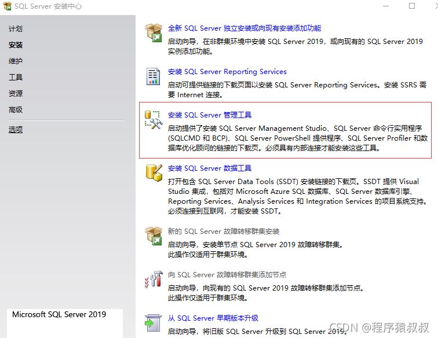The height and width of the screenshot is (338, 438).
Task: Click 新的 SQL Server 故障转移群集安装 heading
Action: (x=224, y=232)
